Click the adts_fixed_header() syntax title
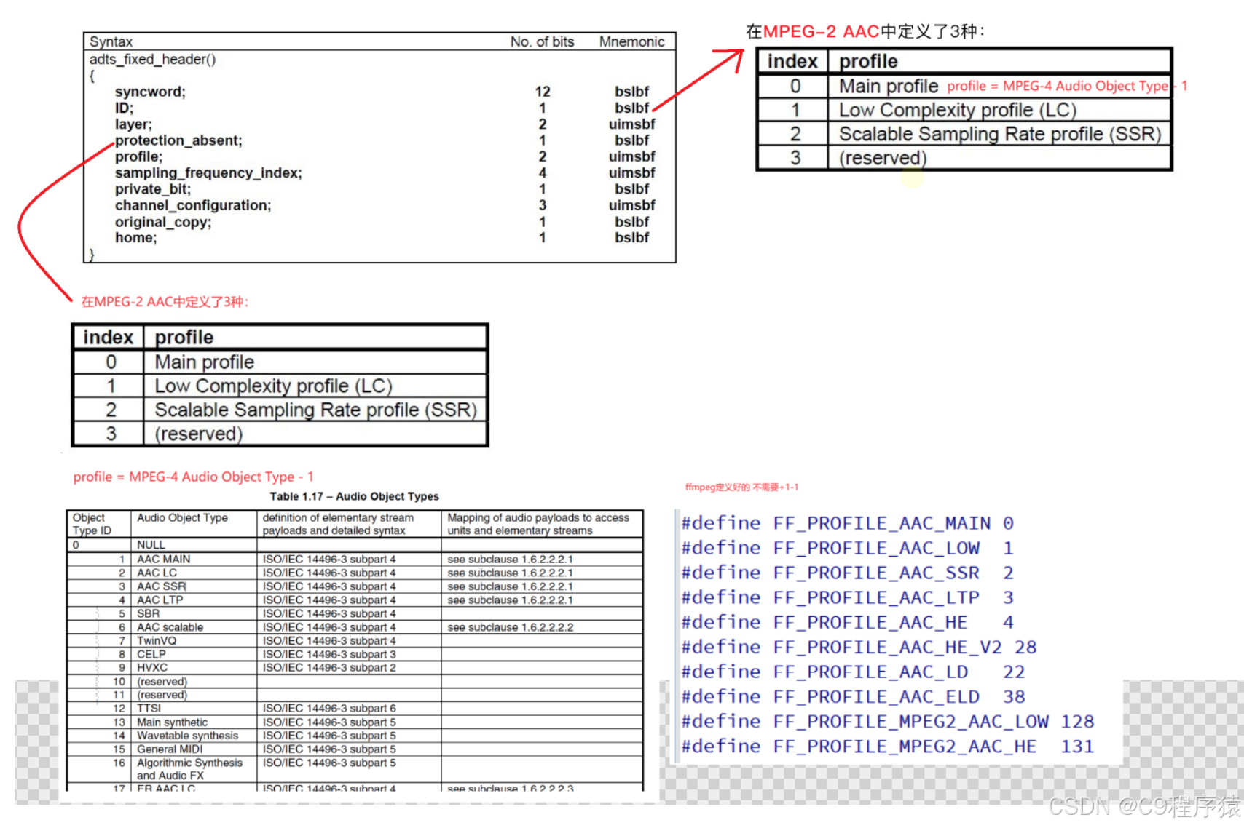 pyautogui.click(x=152, y=60)
